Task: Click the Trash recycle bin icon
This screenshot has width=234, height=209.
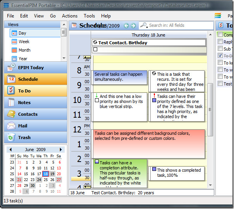Action: [x=11, y=138]
